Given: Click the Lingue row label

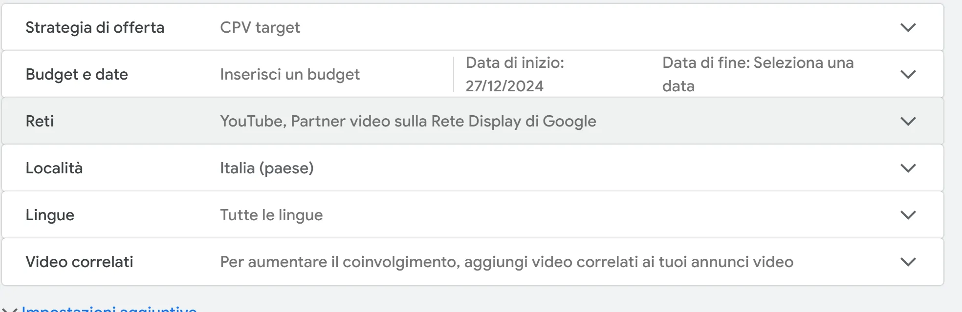Looking at the screenshot, I should click(50, 215).
